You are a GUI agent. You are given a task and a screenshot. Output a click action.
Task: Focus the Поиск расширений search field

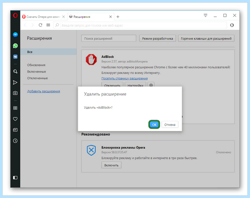[109, 38]
